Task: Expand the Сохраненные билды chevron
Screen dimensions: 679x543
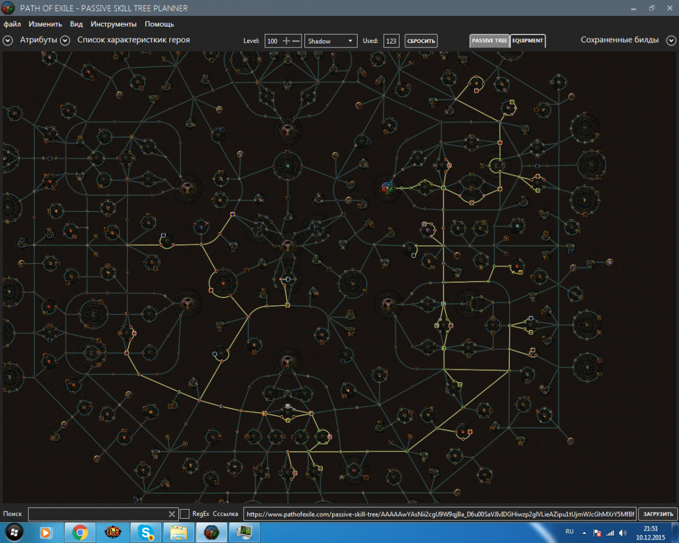Action: point(671,41)
